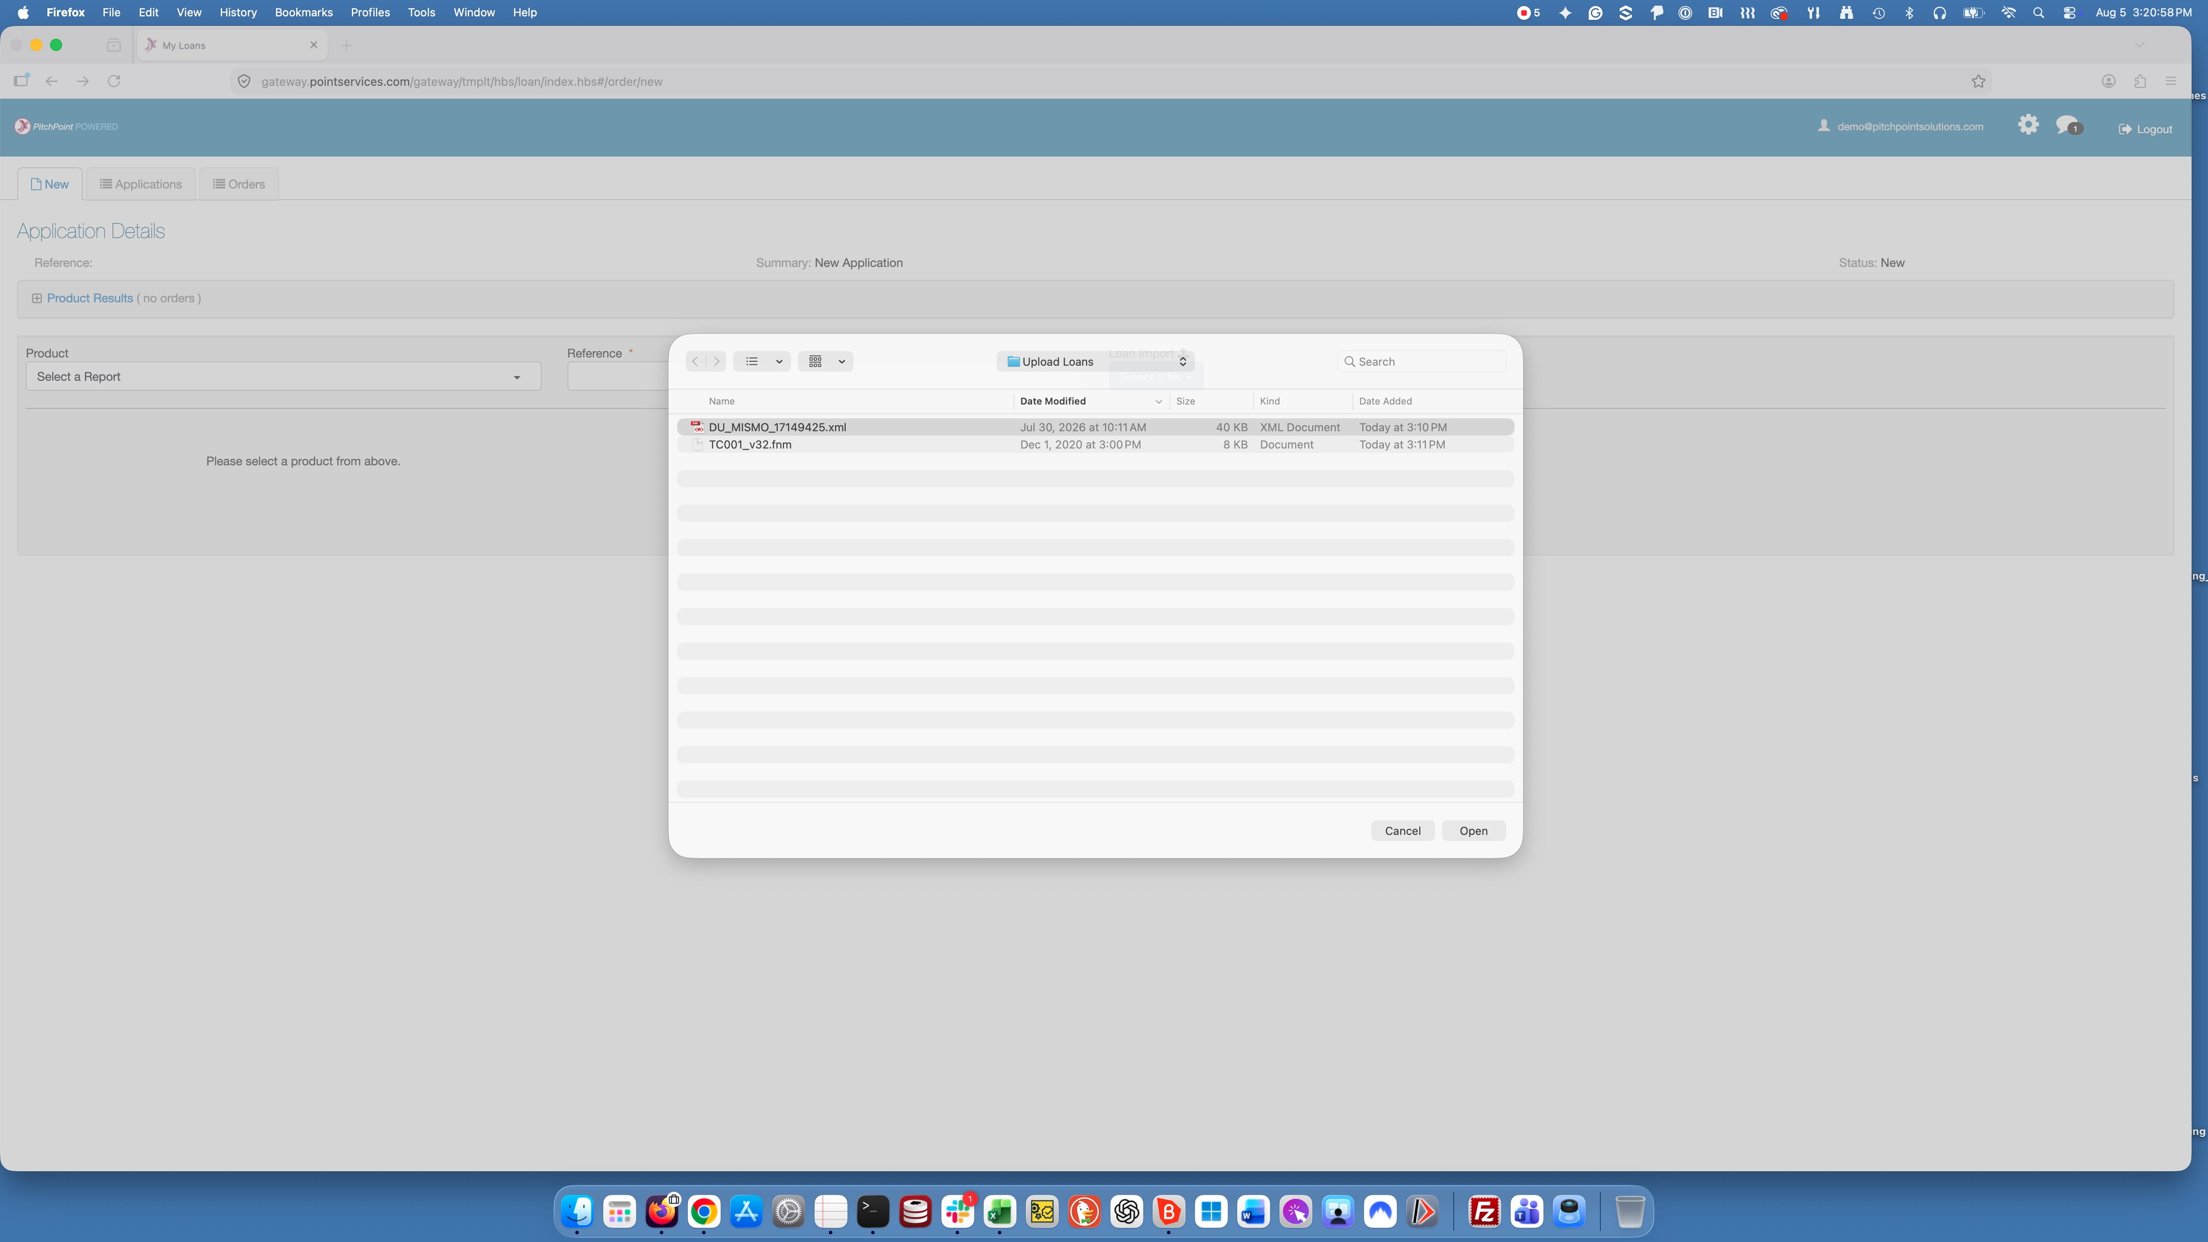Screen dimensions: 2208x1242
Task: Sort files by Name column
Action: [722, 401]
